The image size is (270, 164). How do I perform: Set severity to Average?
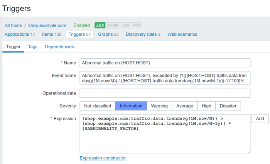(185, 106)
